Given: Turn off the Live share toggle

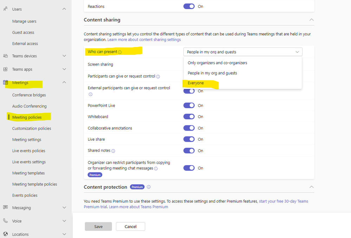Looking at the screenshot, I should point(189,139).
